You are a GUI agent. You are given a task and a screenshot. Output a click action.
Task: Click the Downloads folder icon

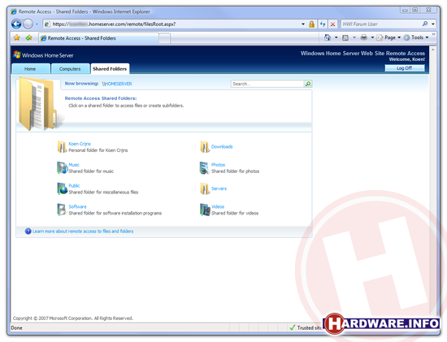point(204,147)
